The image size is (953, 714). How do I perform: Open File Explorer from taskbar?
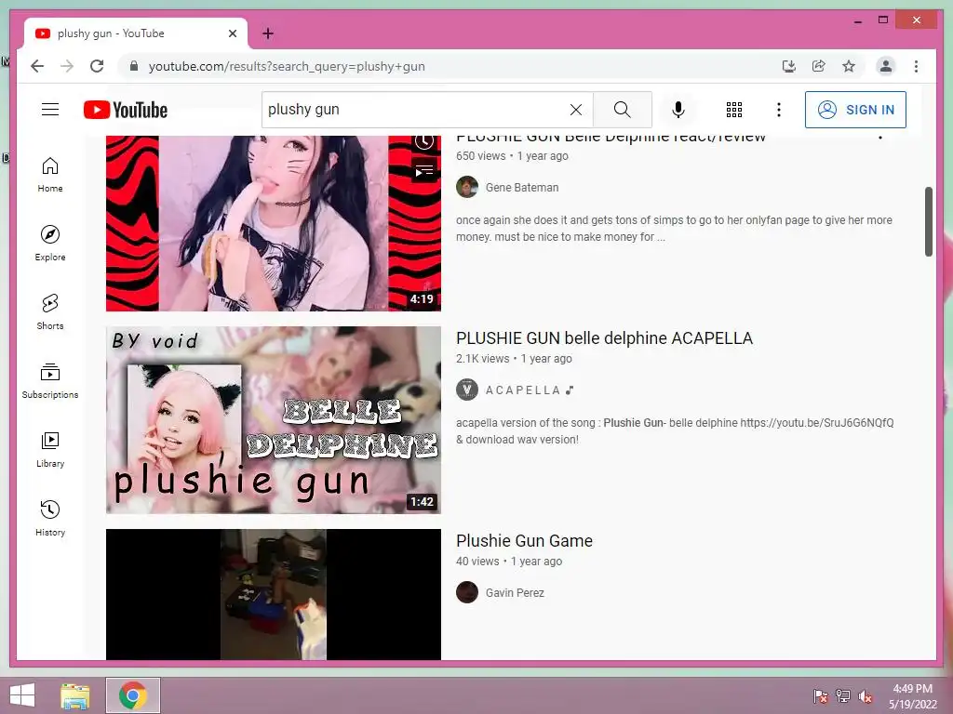75,695
